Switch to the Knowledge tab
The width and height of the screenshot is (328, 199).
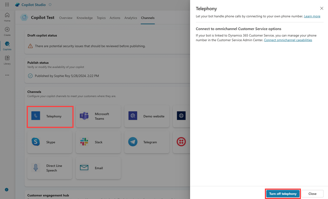(84, 18)
